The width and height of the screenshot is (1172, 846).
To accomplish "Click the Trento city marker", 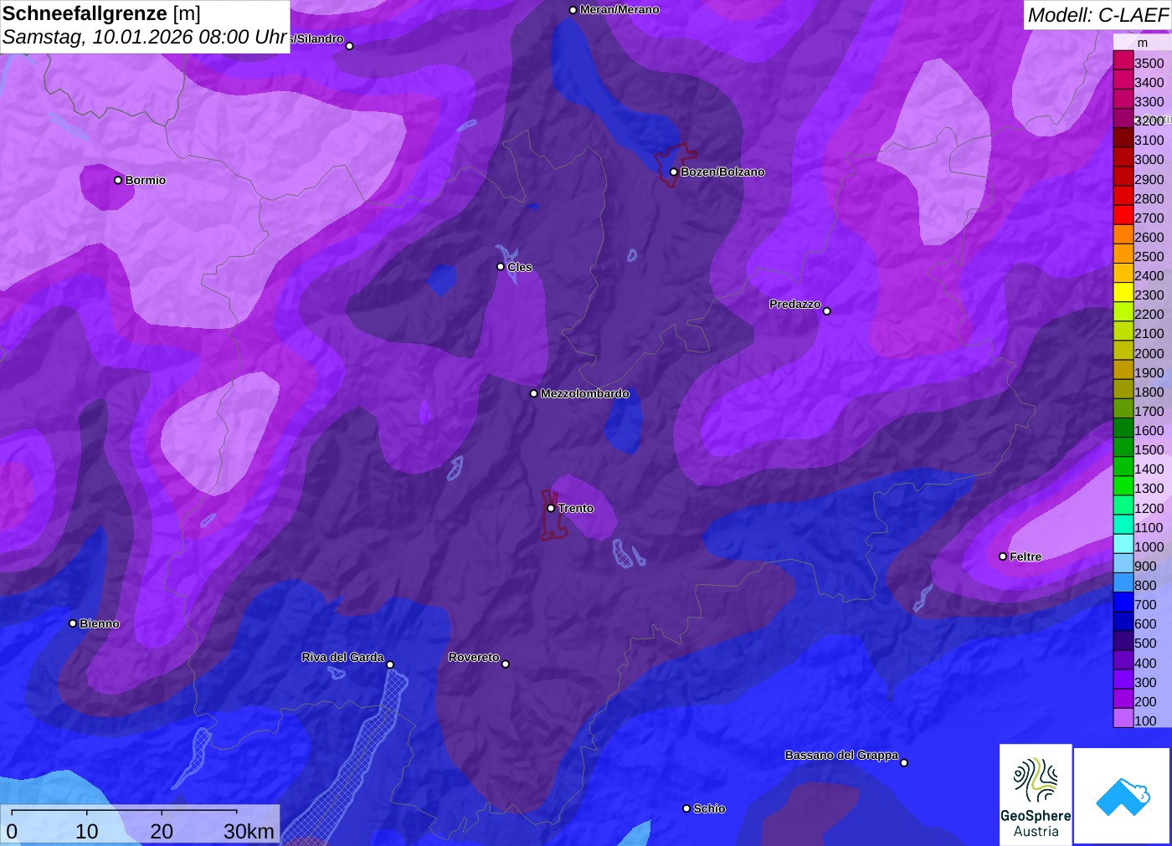I will (551, 508).
